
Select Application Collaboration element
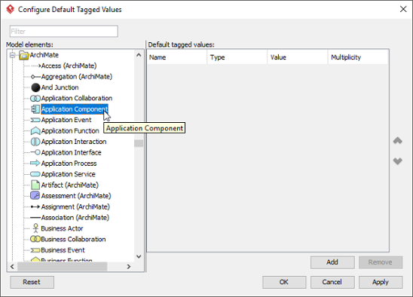coord(77,98)
